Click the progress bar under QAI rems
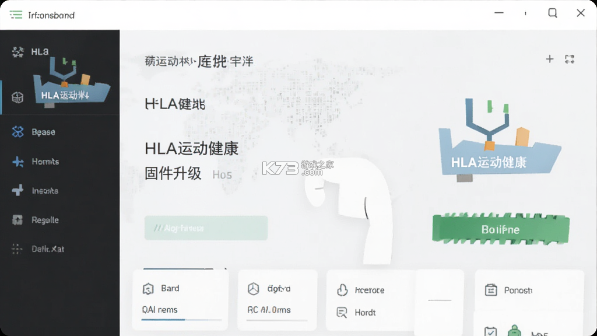This screenshot has height=336, width=597. pyautogui.click(x=182, y=320)
